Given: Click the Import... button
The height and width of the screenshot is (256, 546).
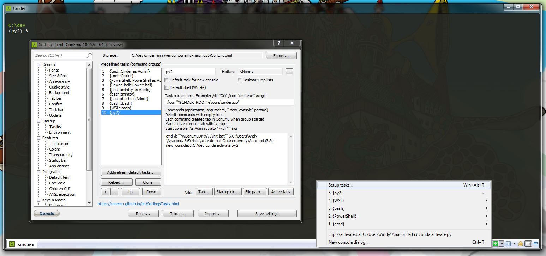Looking at the screenshot, I should click(213, 214).
